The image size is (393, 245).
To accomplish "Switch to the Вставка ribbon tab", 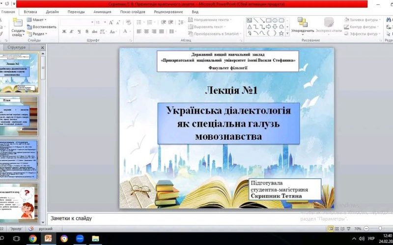I will tap(30, 11).
